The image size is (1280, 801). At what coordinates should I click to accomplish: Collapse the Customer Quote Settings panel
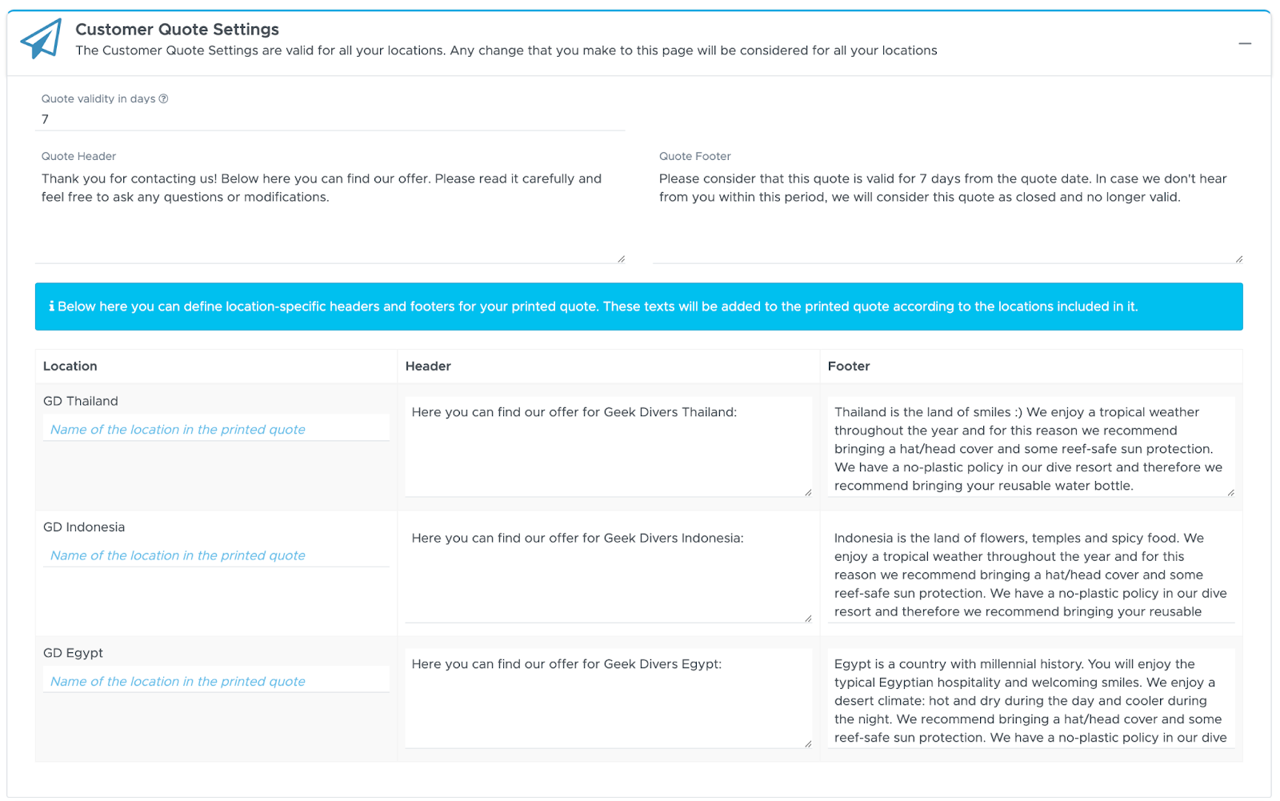click(x=1245, y=43)
